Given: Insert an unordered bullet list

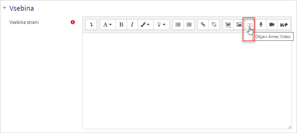Looking at the screenshot, I should click(178, 25).
